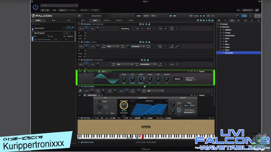Show PROGRAM row event note icon
This screenshot has height=152, width=271.
pos(146,24)
